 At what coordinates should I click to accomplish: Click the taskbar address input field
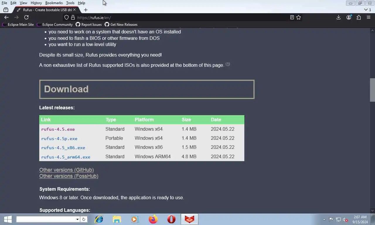[x=46, y=219]
